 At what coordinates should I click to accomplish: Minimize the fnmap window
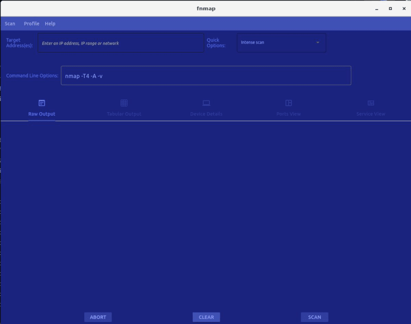point(377,9)
